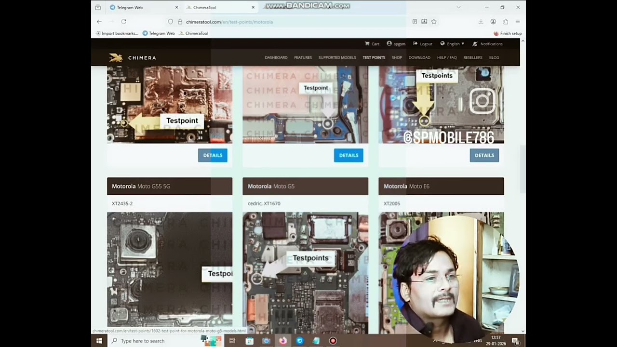Select the 'cedric, XT1670' model text
The image size is (617, 347).
click(x=264, y=203)
